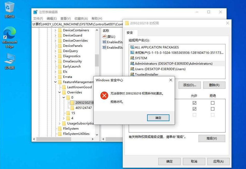Select the 405124747 registry key
Image resolution: width=246 pixels, height=169 pixels.
[83, 108]
